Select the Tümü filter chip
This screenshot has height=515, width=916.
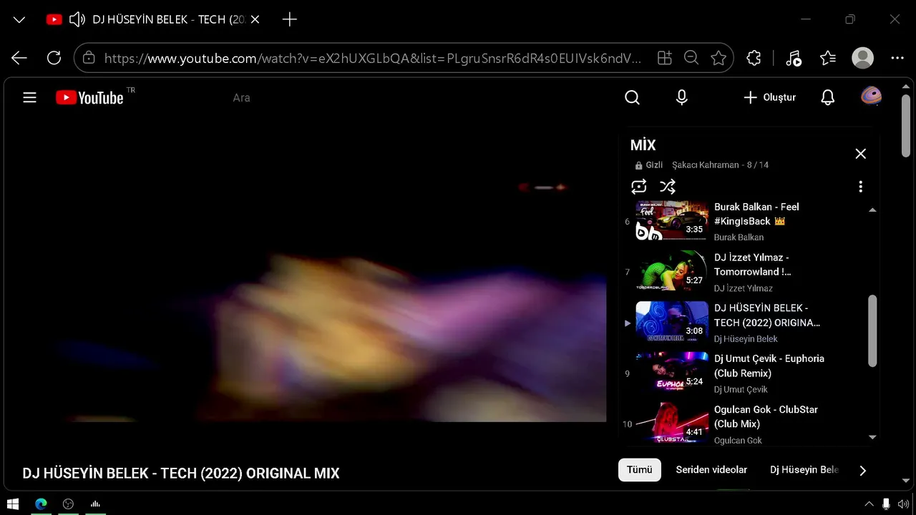[640, 470]
